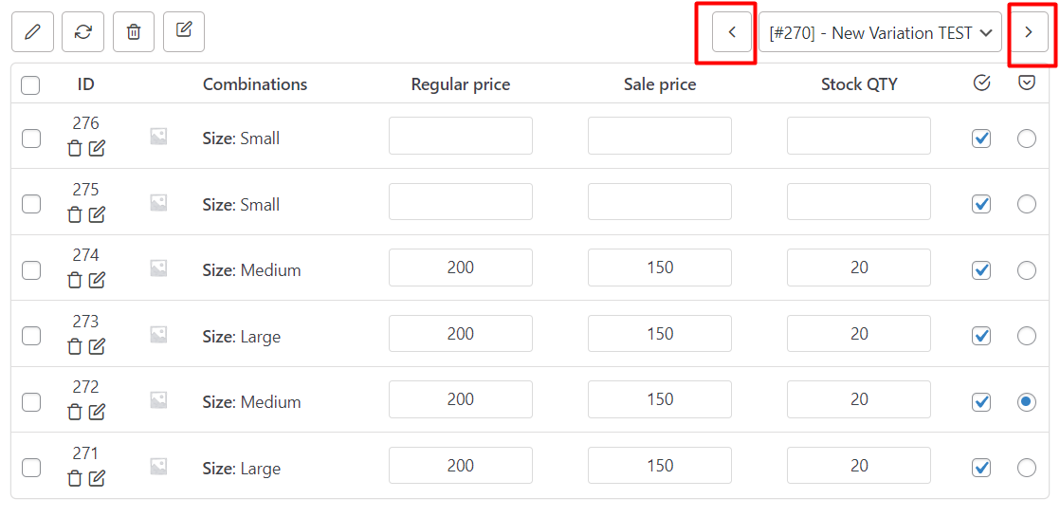Screen dimensions: 1060x517
Task: Go to previous product with left chevron
Action: pyautogui.click(x=731, y=32)
